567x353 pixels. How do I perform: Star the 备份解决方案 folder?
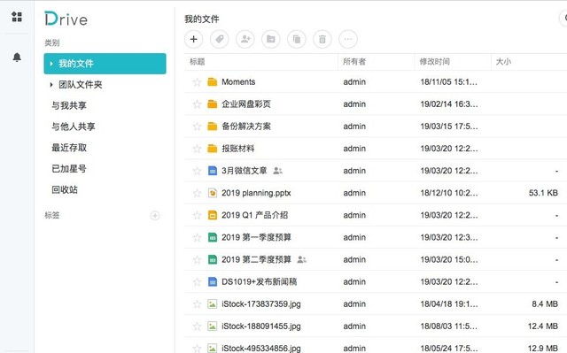coord(197,127)
